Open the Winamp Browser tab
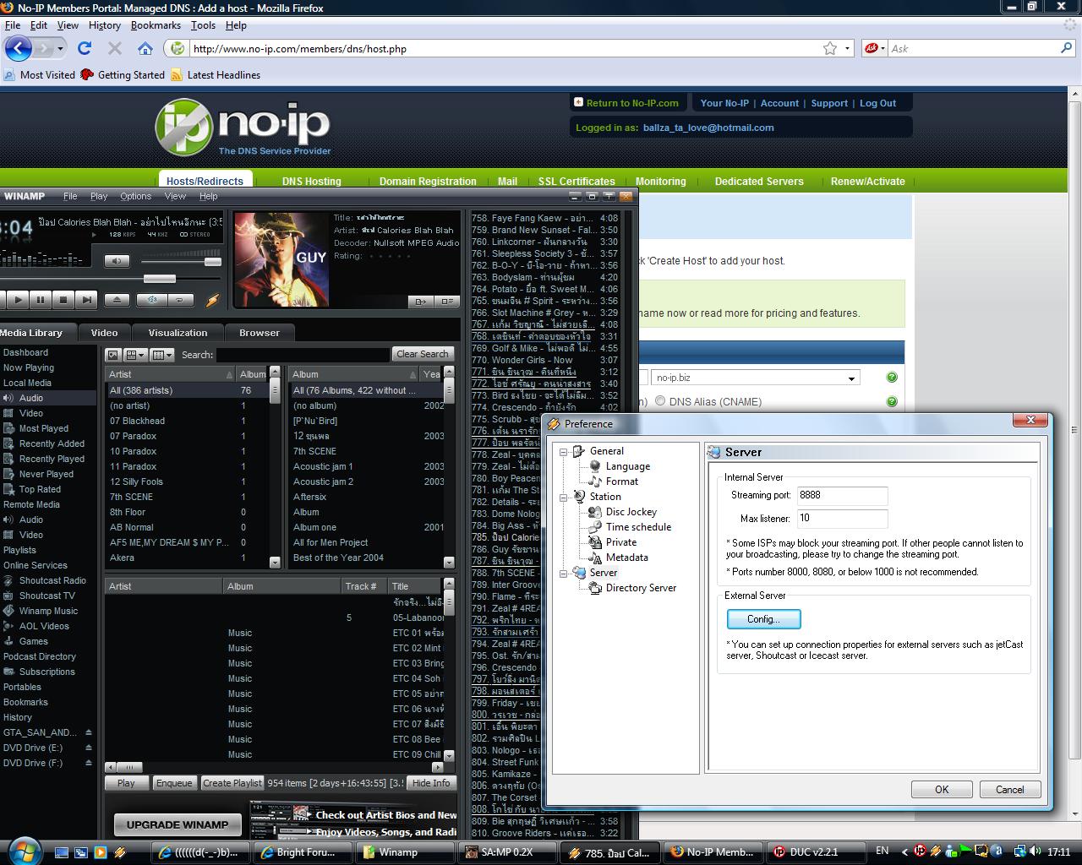This screenshot has width=1082, height=865. (259, 333)
